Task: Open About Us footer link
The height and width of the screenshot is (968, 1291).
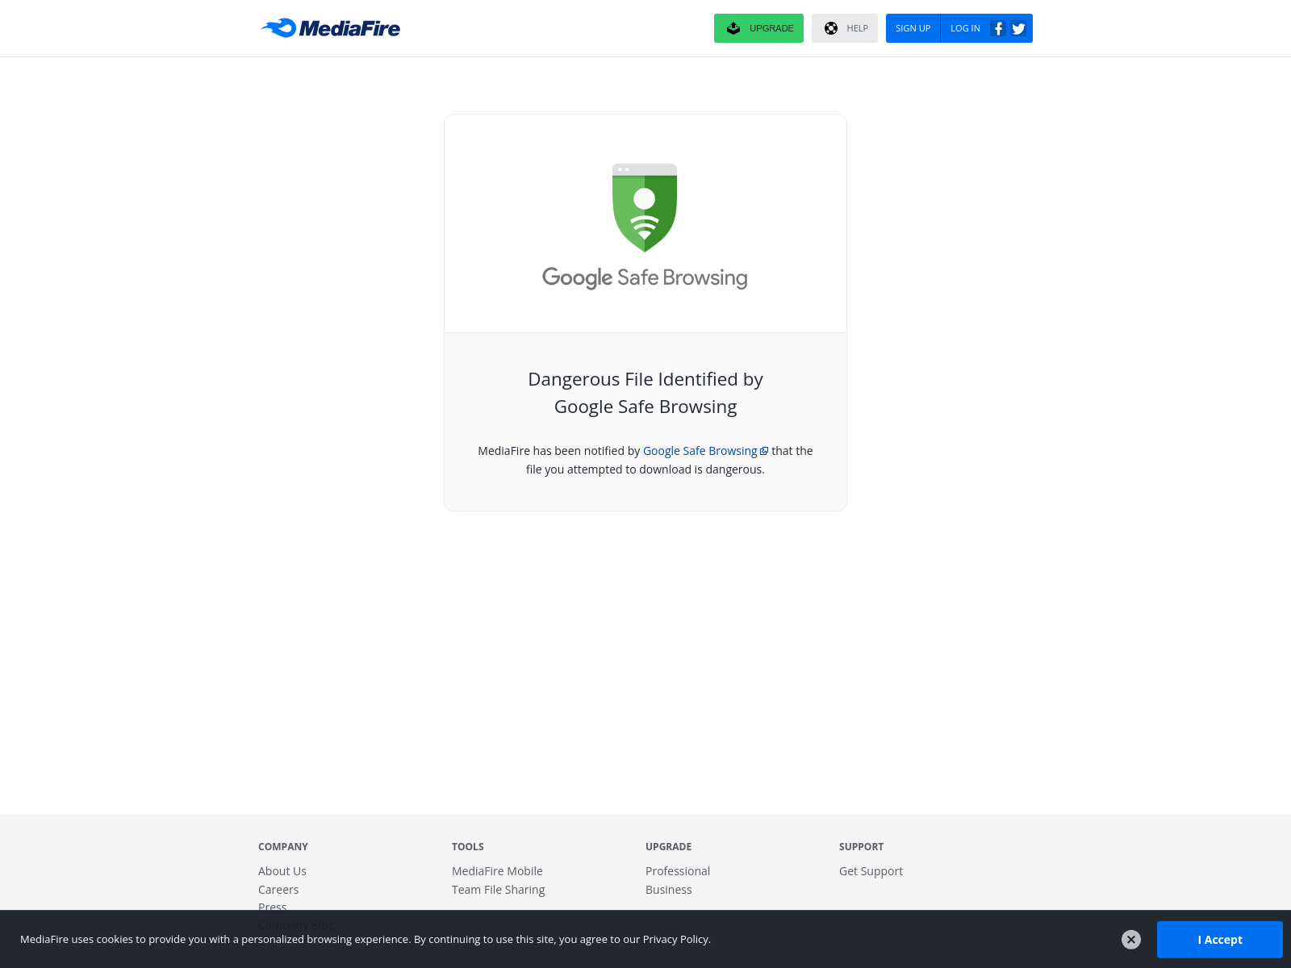Action: click(282, 871)
